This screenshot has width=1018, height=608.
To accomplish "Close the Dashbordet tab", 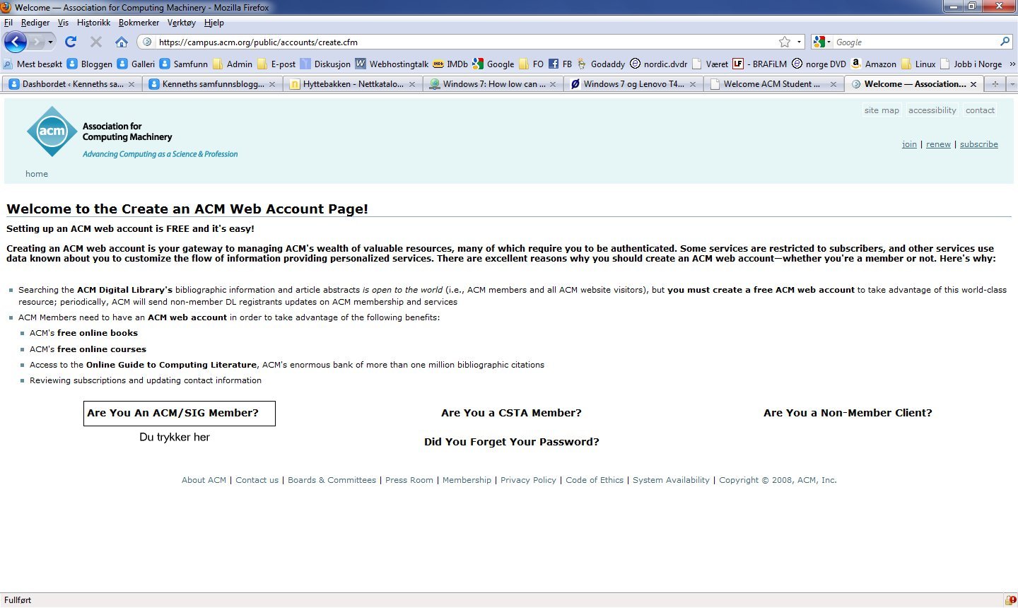I will tap(131, 84).
